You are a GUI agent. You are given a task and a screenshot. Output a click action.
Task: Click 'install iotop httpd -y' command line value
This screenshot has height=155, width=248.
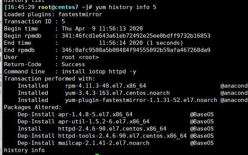[x=99, y=71]
